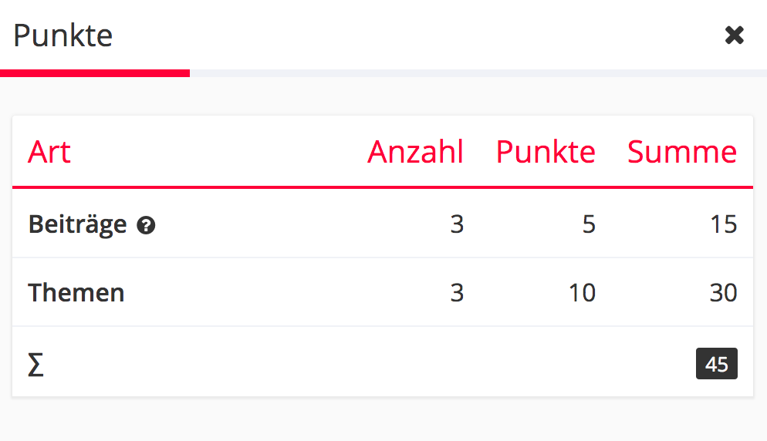
Task: Click the total 45 badge
Action: click(716, 364)
